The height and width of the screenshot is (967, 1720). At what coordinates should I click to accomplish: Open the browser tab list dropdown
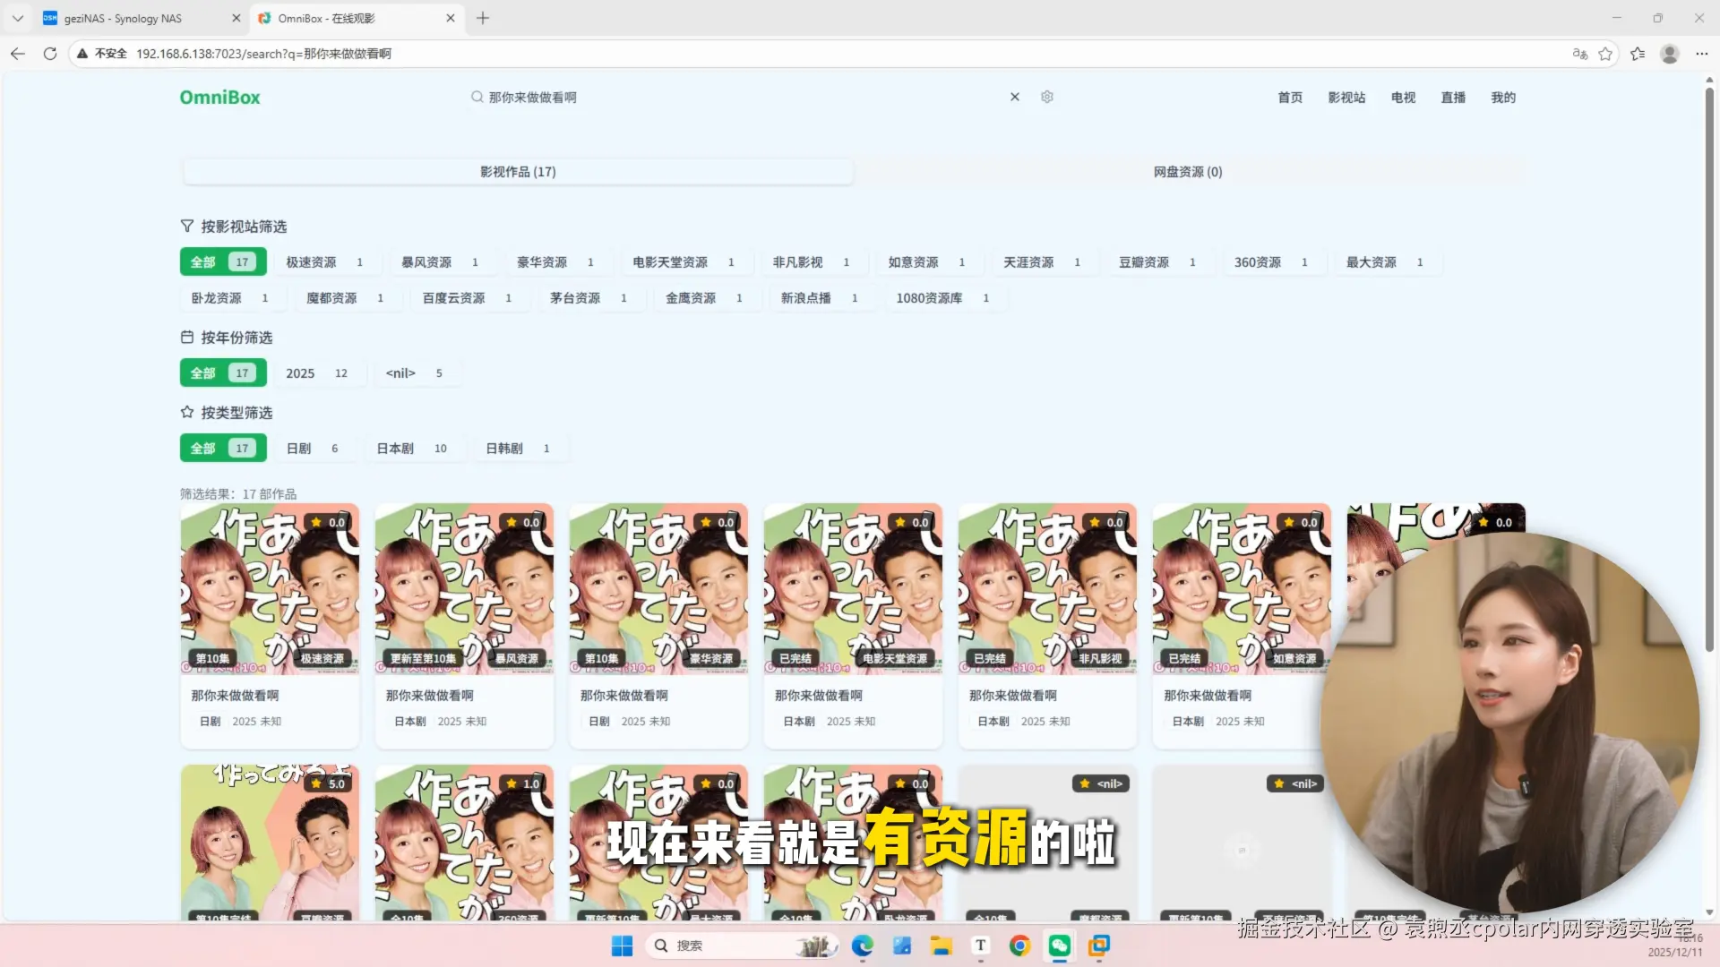pyautogui.click(x=18, y=18)
